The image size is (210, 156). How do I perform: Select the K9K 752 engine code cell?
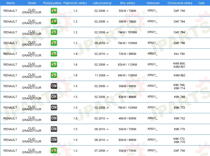click(x=179, y=118)
